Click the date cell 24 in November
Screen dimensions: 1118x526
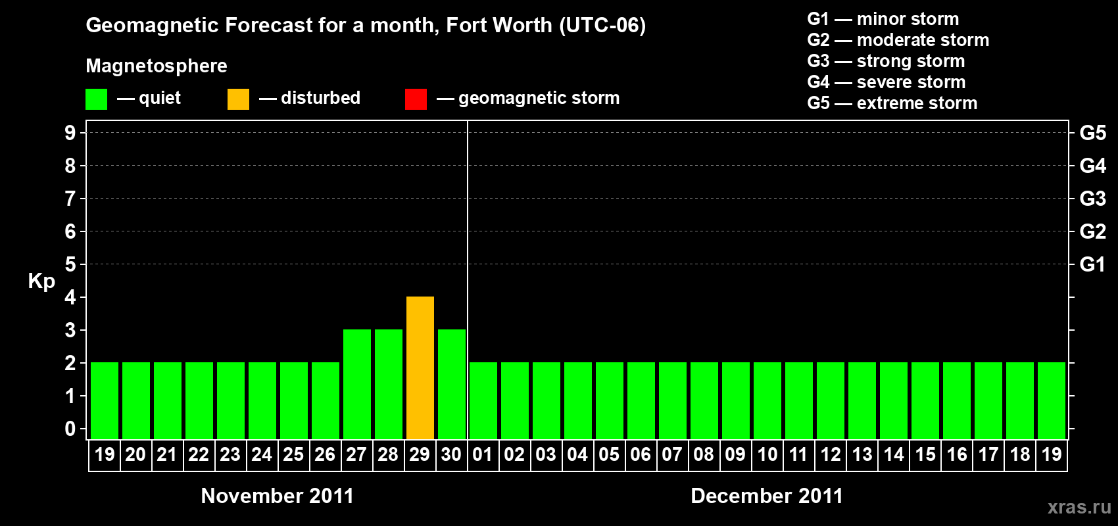(262, 455)
